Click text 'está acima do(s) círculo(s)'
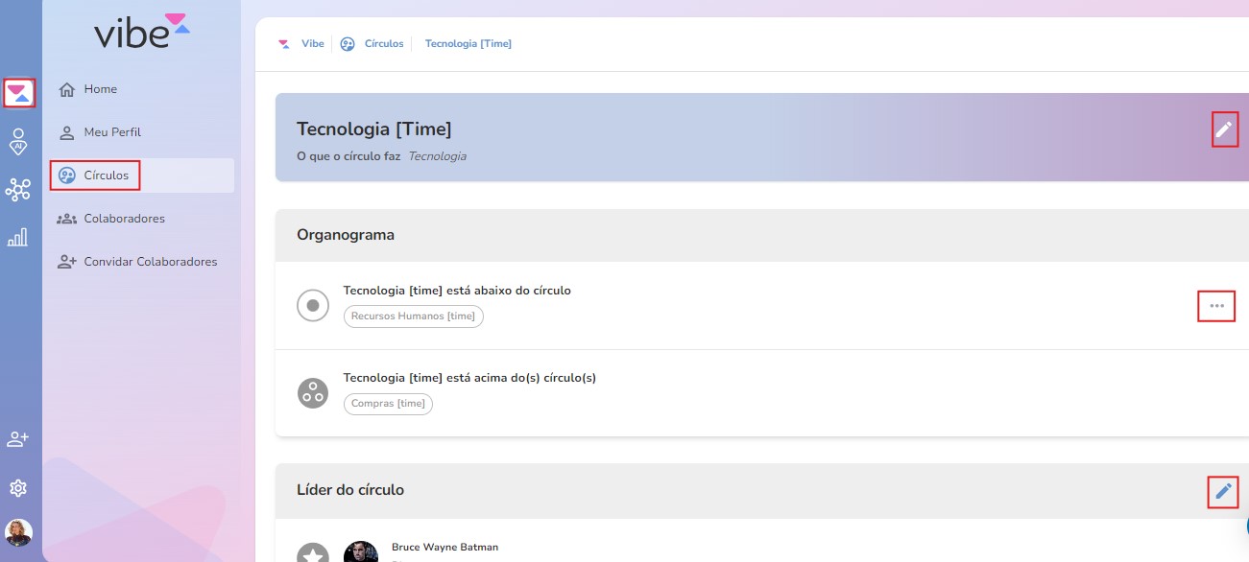Image resolution: width=1249 pixels, height=562 pixels. pyautogui.click(x=521, y=378)
